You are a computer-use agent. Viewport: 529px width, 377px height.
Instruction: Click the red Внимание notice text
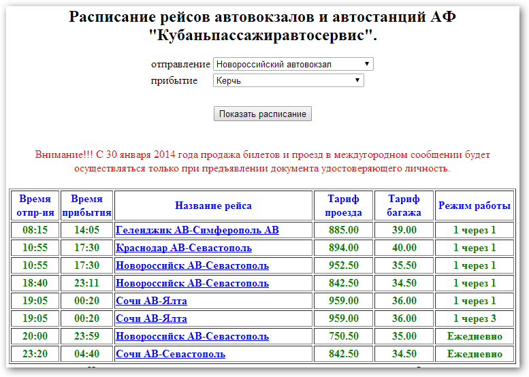tap(263, 161)
